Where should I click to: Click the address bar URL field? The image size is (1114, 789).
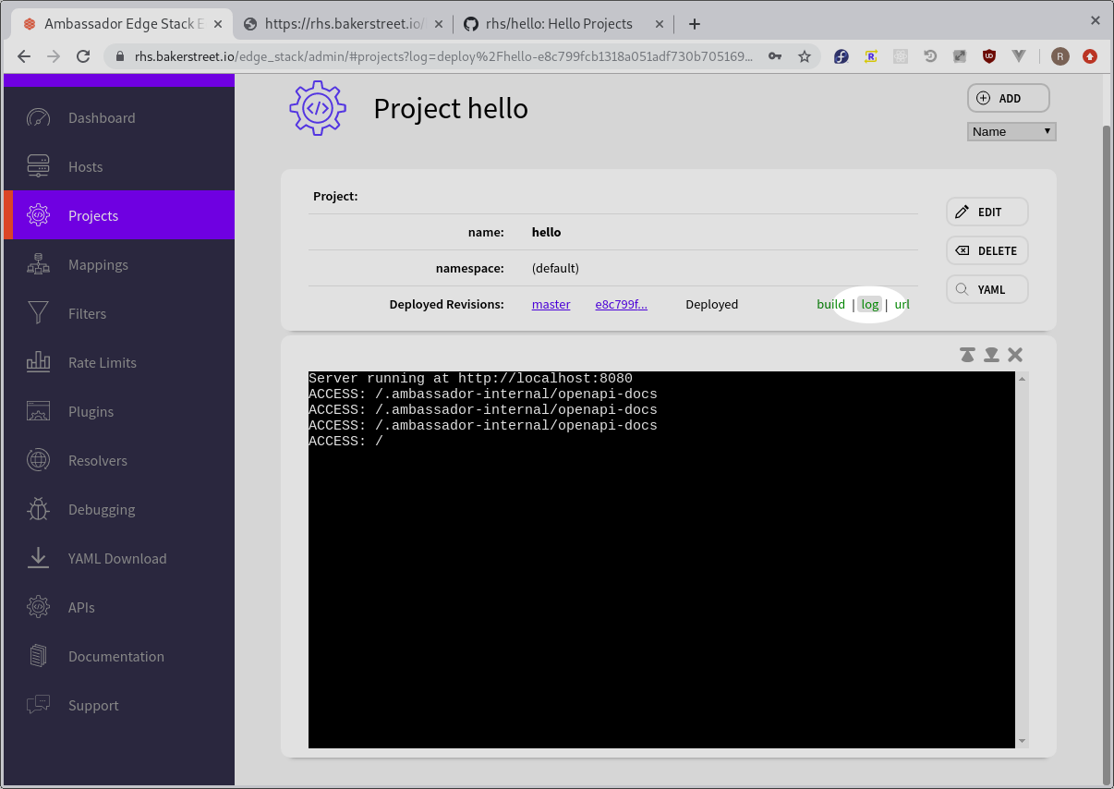(443, 56)
